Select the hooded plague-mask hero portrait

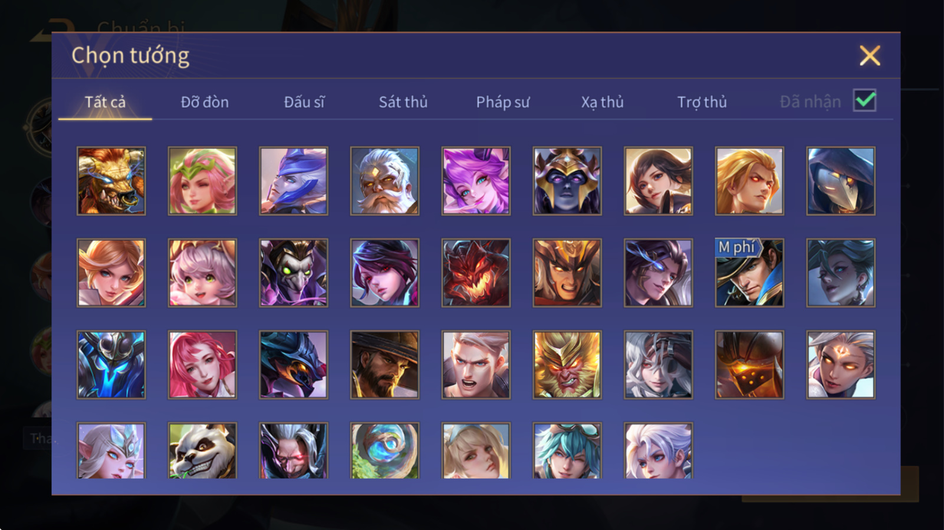coord(841,181)
